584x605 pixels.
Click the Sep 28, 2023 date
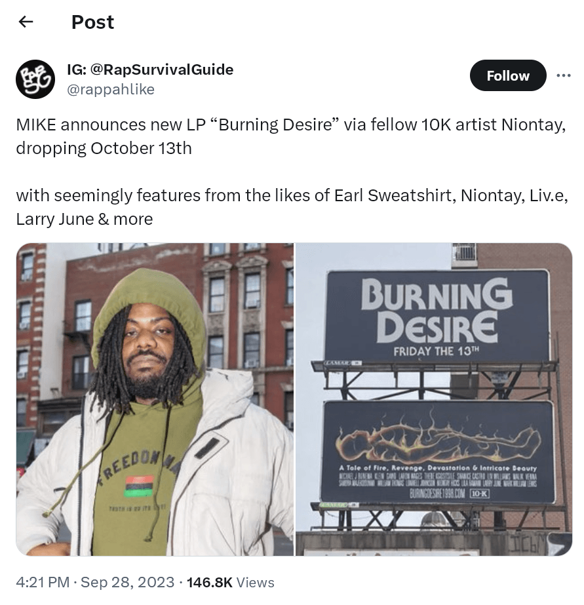[127, 582]
